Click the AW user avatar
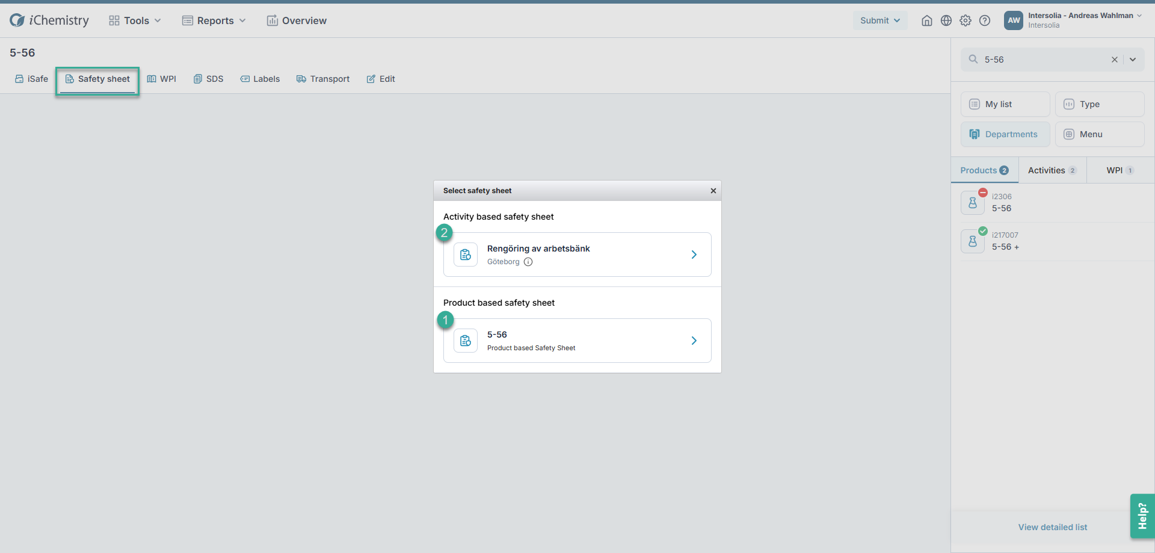This screenshot has width=1155, height=553. [x=1014, y=20]
